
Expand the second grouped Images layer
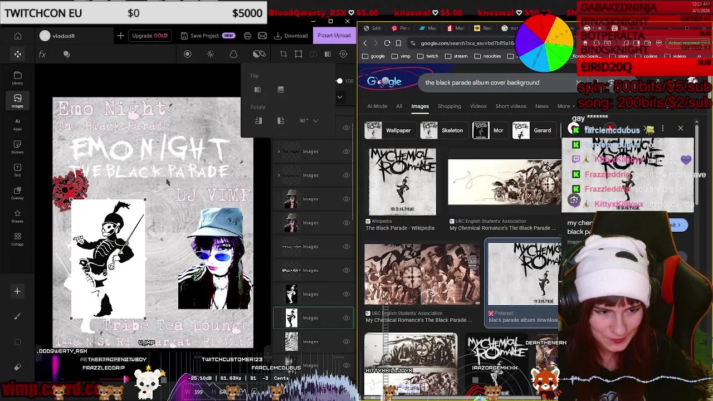point(279,175)
